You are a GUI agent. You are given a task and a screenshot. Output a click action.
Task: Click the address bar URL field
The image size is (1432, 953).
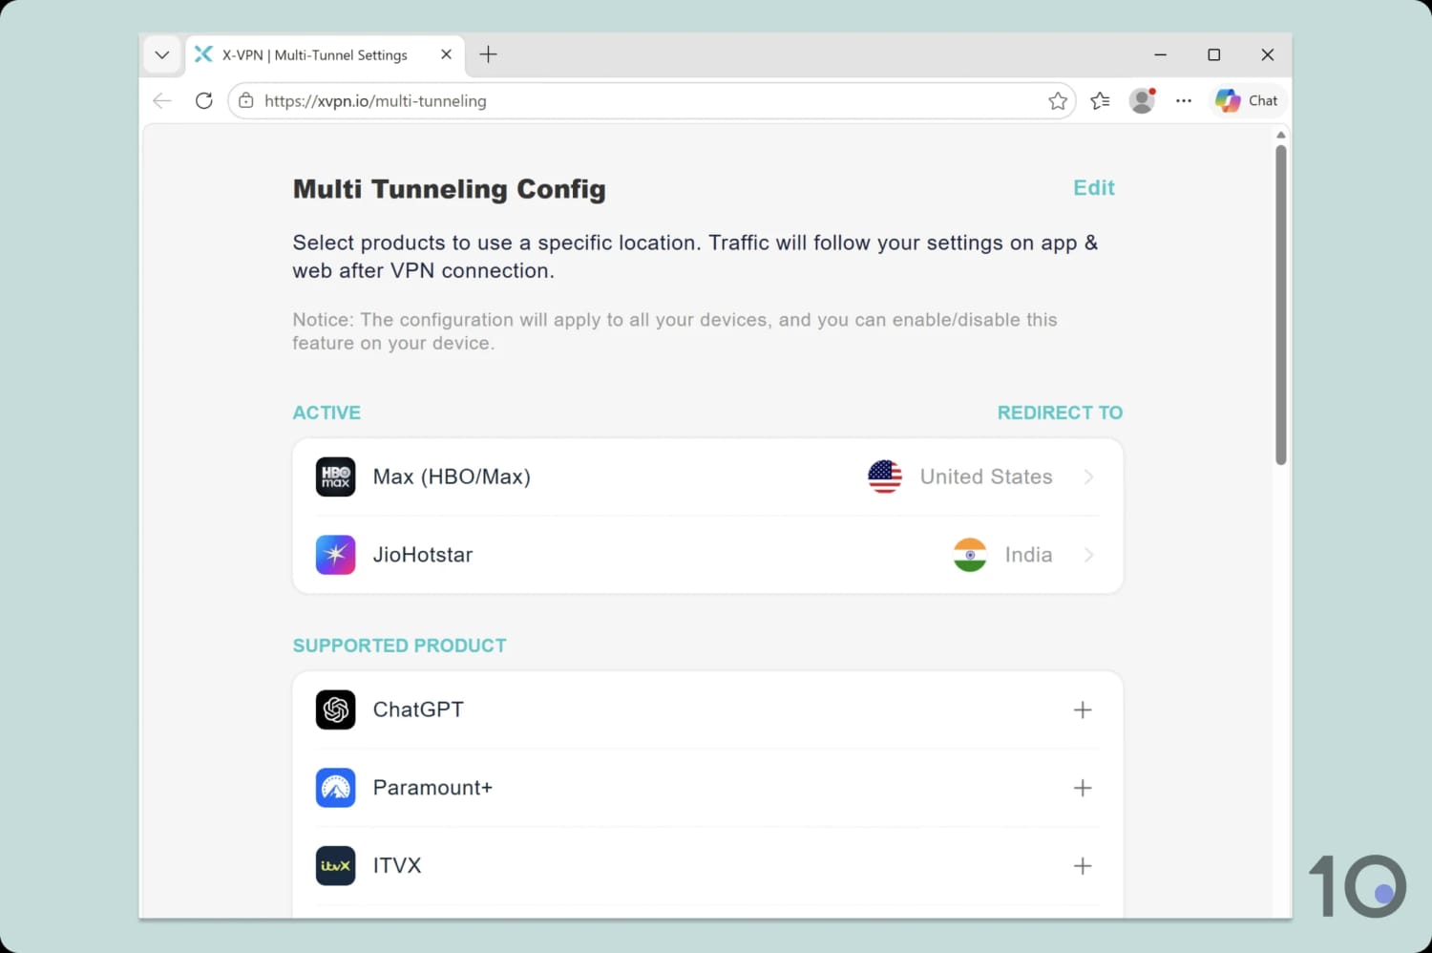point(652,100)
